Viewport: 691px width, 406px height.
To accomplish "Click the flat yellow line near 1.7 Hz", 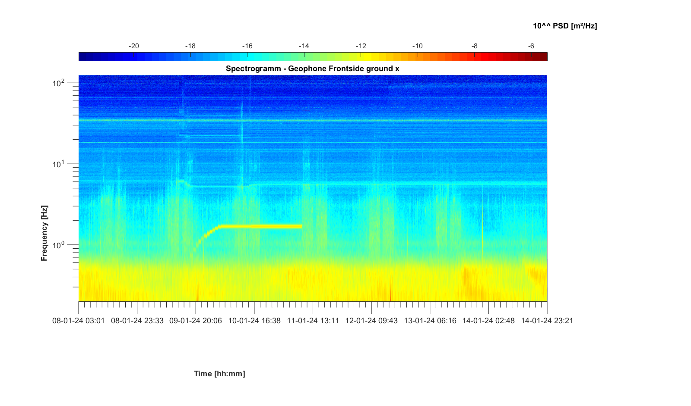I will [x=261, y=226].
